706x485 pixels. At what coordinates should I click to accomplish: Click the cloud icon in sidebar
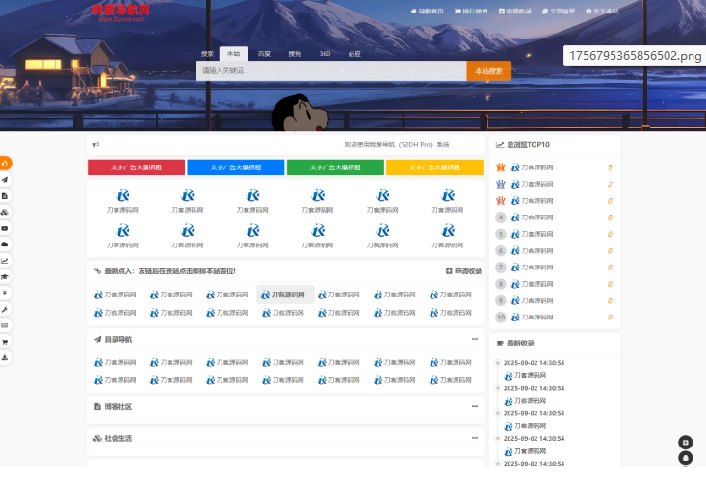coord(5,244)
